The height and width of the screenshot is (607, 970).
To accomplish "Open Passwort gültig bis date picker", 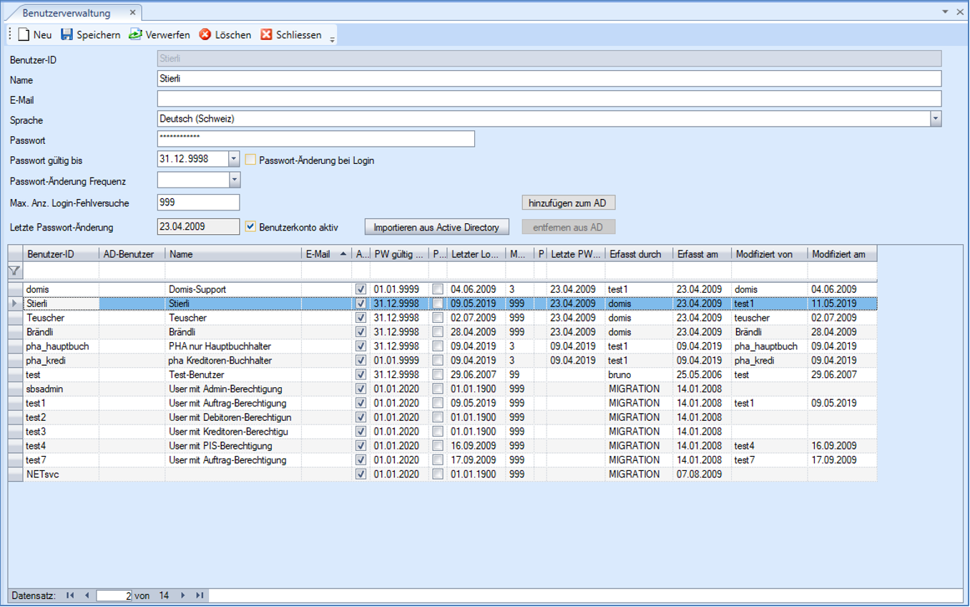I will coord(234,159).
